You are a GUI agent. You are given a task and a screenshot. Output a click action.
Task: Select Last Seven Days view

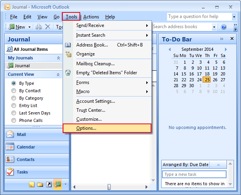click(x=14, y=113)
